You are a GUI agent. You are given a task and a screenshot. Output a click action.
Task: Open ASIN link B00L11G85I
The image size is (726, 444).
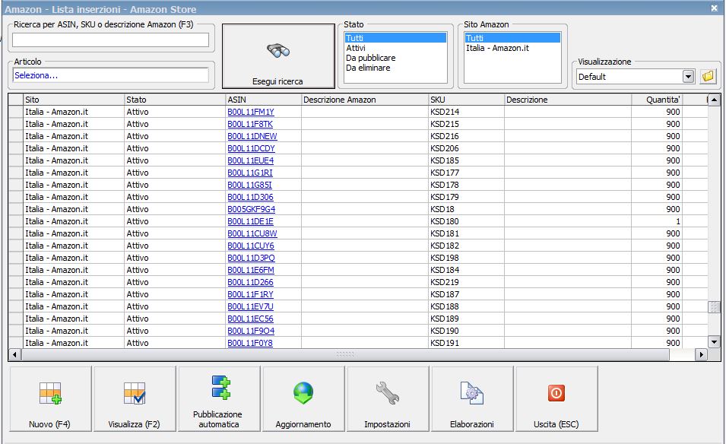tap(249, 185)
